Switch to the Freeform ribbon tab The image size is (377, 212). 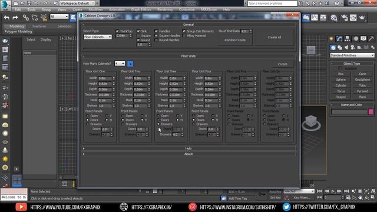pos(39,26)
